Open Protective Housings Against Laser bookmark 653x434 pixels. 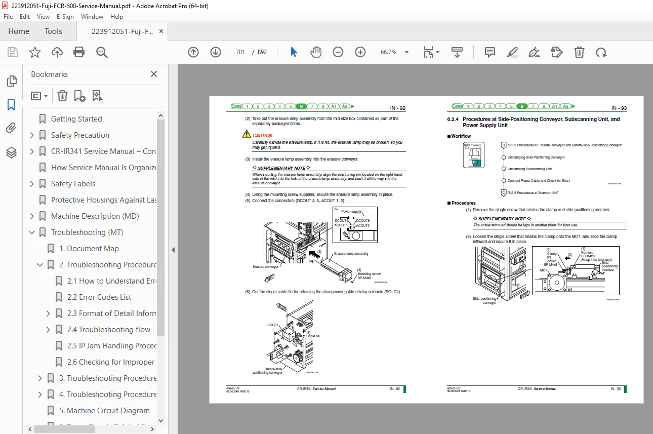pyautogui.click(x=104, y=200)
